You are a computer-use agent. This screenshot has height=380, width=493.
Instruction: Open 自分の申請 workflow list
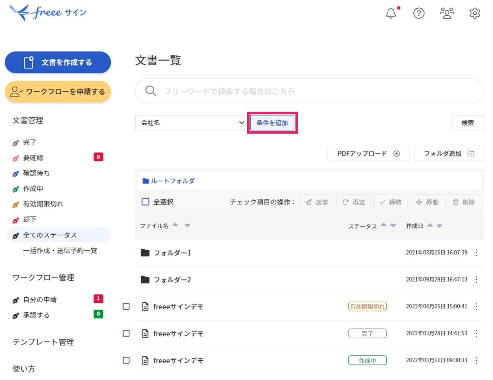40,300
